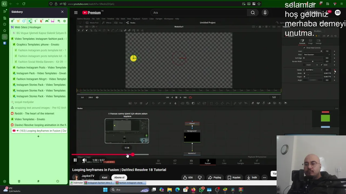Add a new tab with plus button
Screen dimensions: 346x194
[38, 136]
